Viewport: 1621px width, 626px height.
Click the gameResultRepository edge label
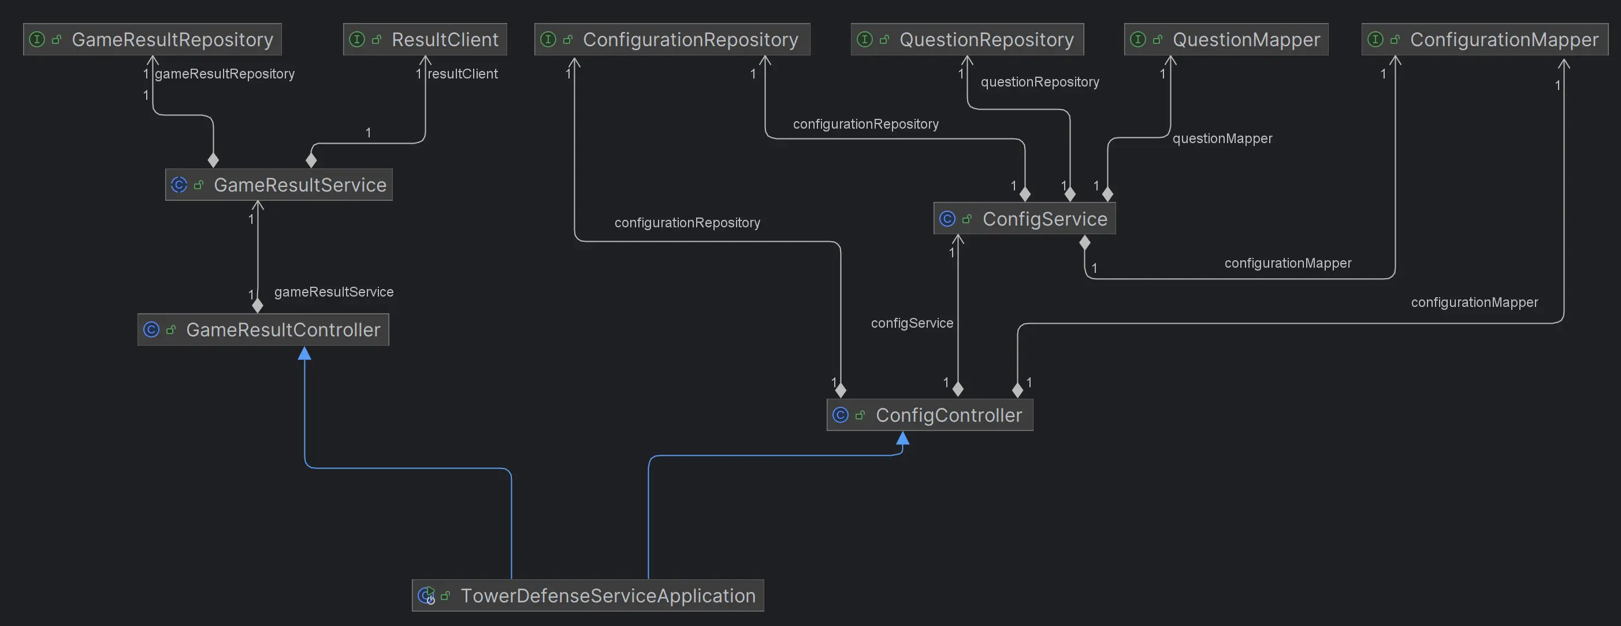pos(225,74)
